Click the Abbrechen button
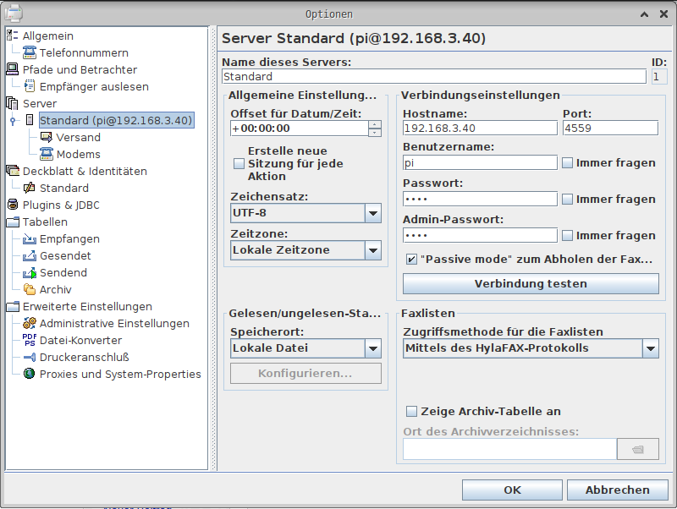 618,490
